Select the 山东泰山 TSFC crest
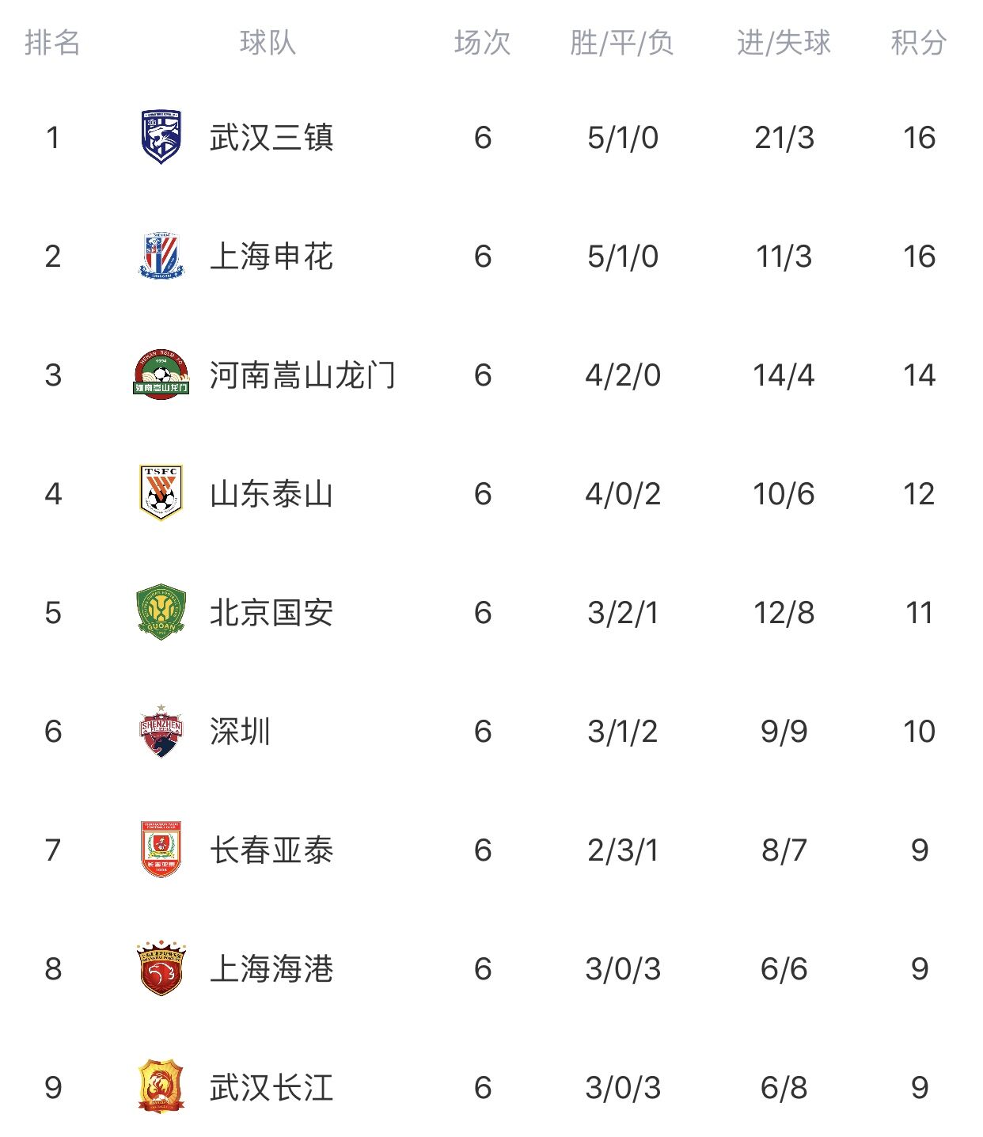Screen dimensions: 983x1137 161,492
